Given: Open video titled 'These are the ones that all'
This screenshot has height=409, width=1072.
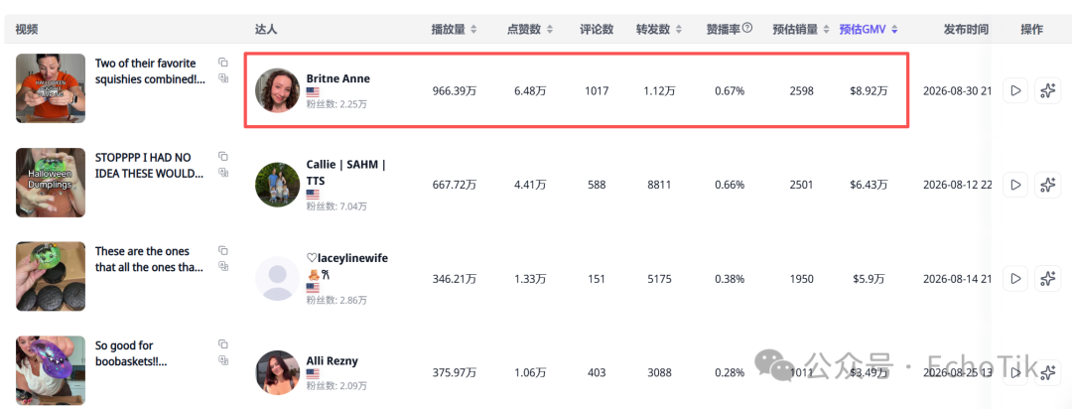Looking at the screenshot, I should pos(149,259).
